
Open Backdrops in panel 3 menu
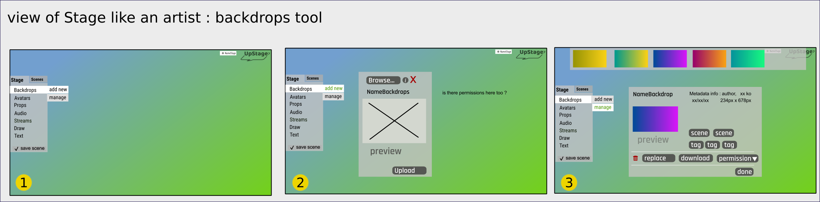(x=574, y=100)
